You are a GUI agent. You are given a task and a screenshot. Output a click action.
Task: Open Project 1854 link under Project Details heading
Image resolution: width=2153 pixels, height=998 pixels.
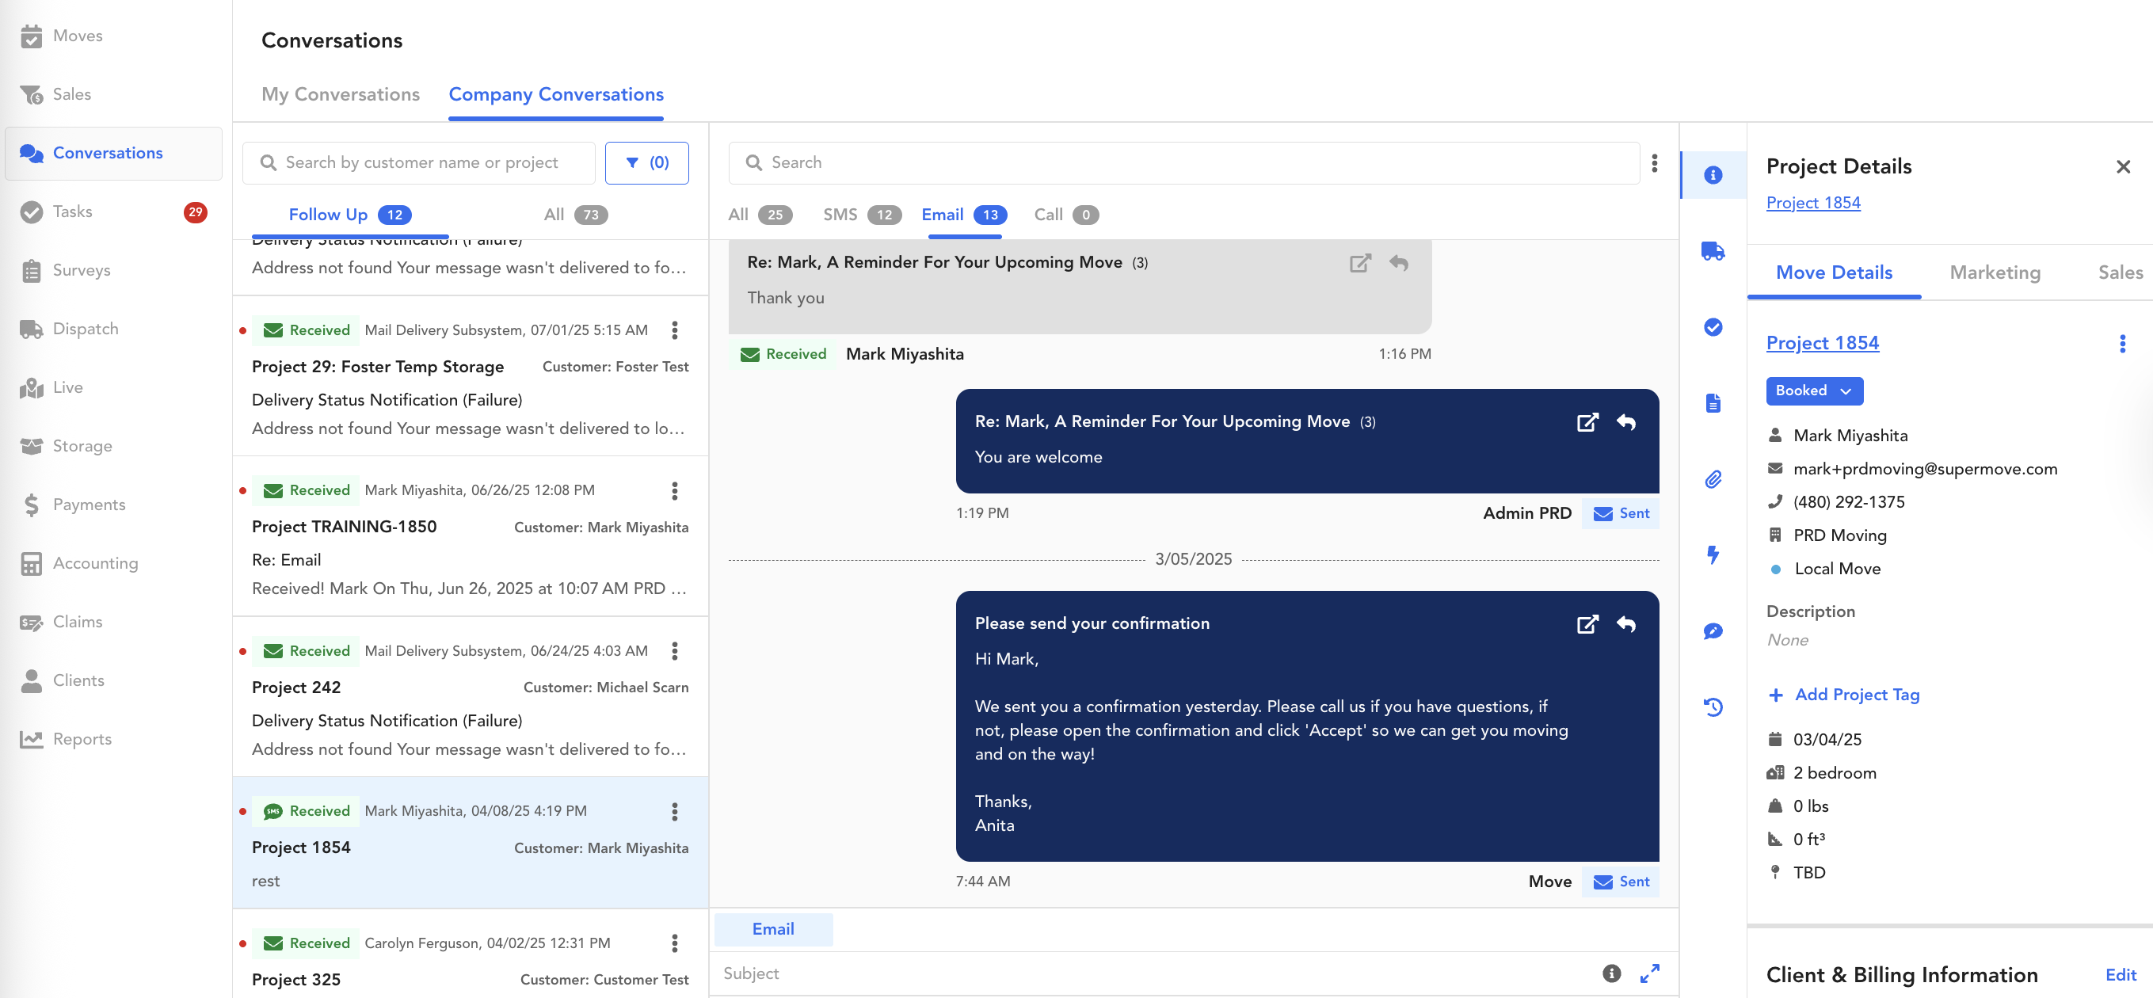(x=1813, y=203)
